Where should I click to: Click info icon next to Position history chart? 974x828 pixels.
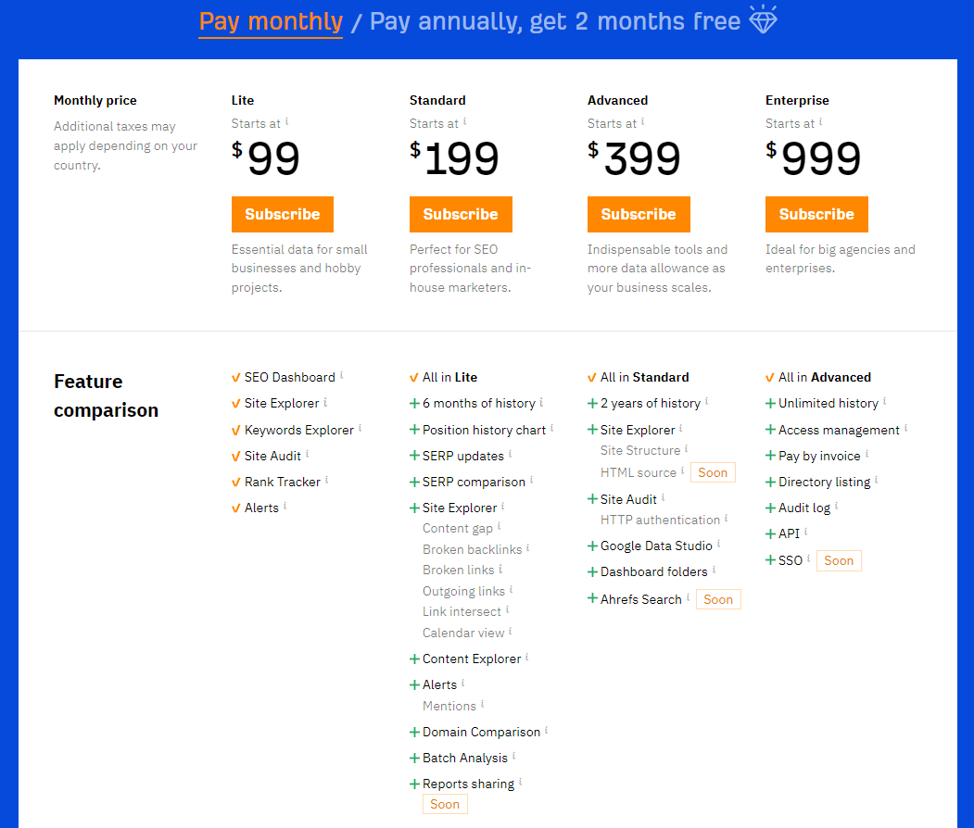coord(551,428)
